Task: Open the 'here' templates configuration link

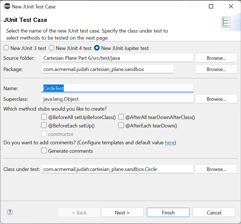Action: [169, 143]
